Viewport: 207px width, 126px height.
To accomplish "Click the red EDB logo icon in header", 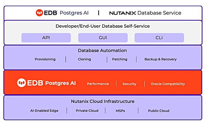I will click(x=39, y=13).
